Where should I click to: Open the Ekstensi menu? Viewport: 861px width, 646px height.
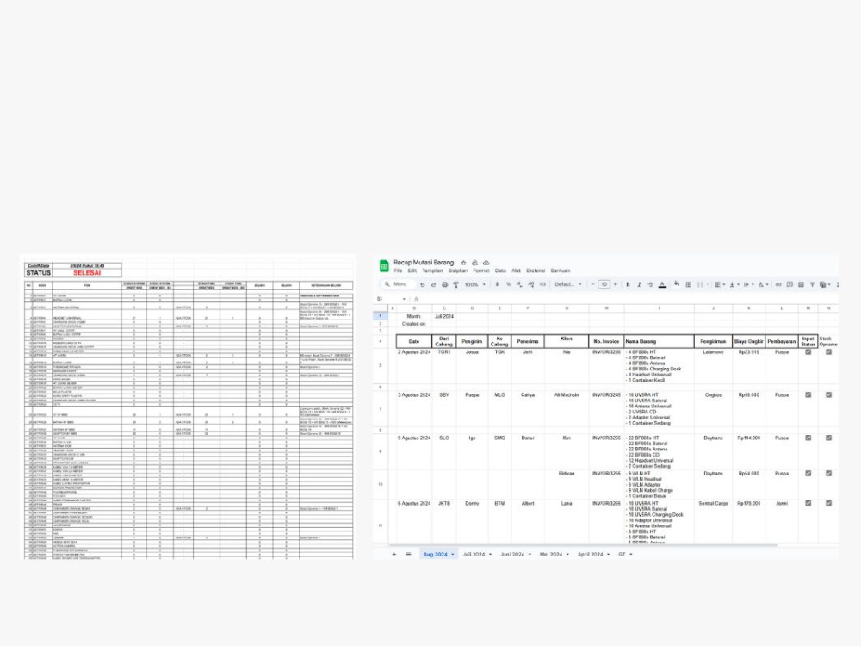pos(536,270)
